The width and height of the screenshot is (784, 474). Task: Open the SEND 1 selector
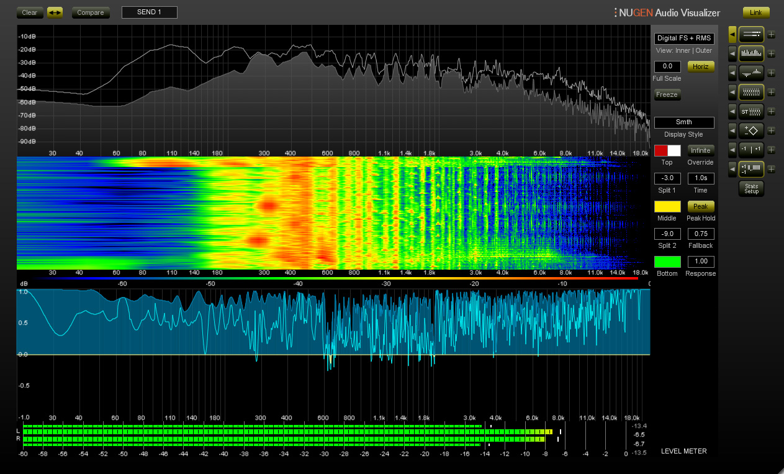[x=149, y=12]
